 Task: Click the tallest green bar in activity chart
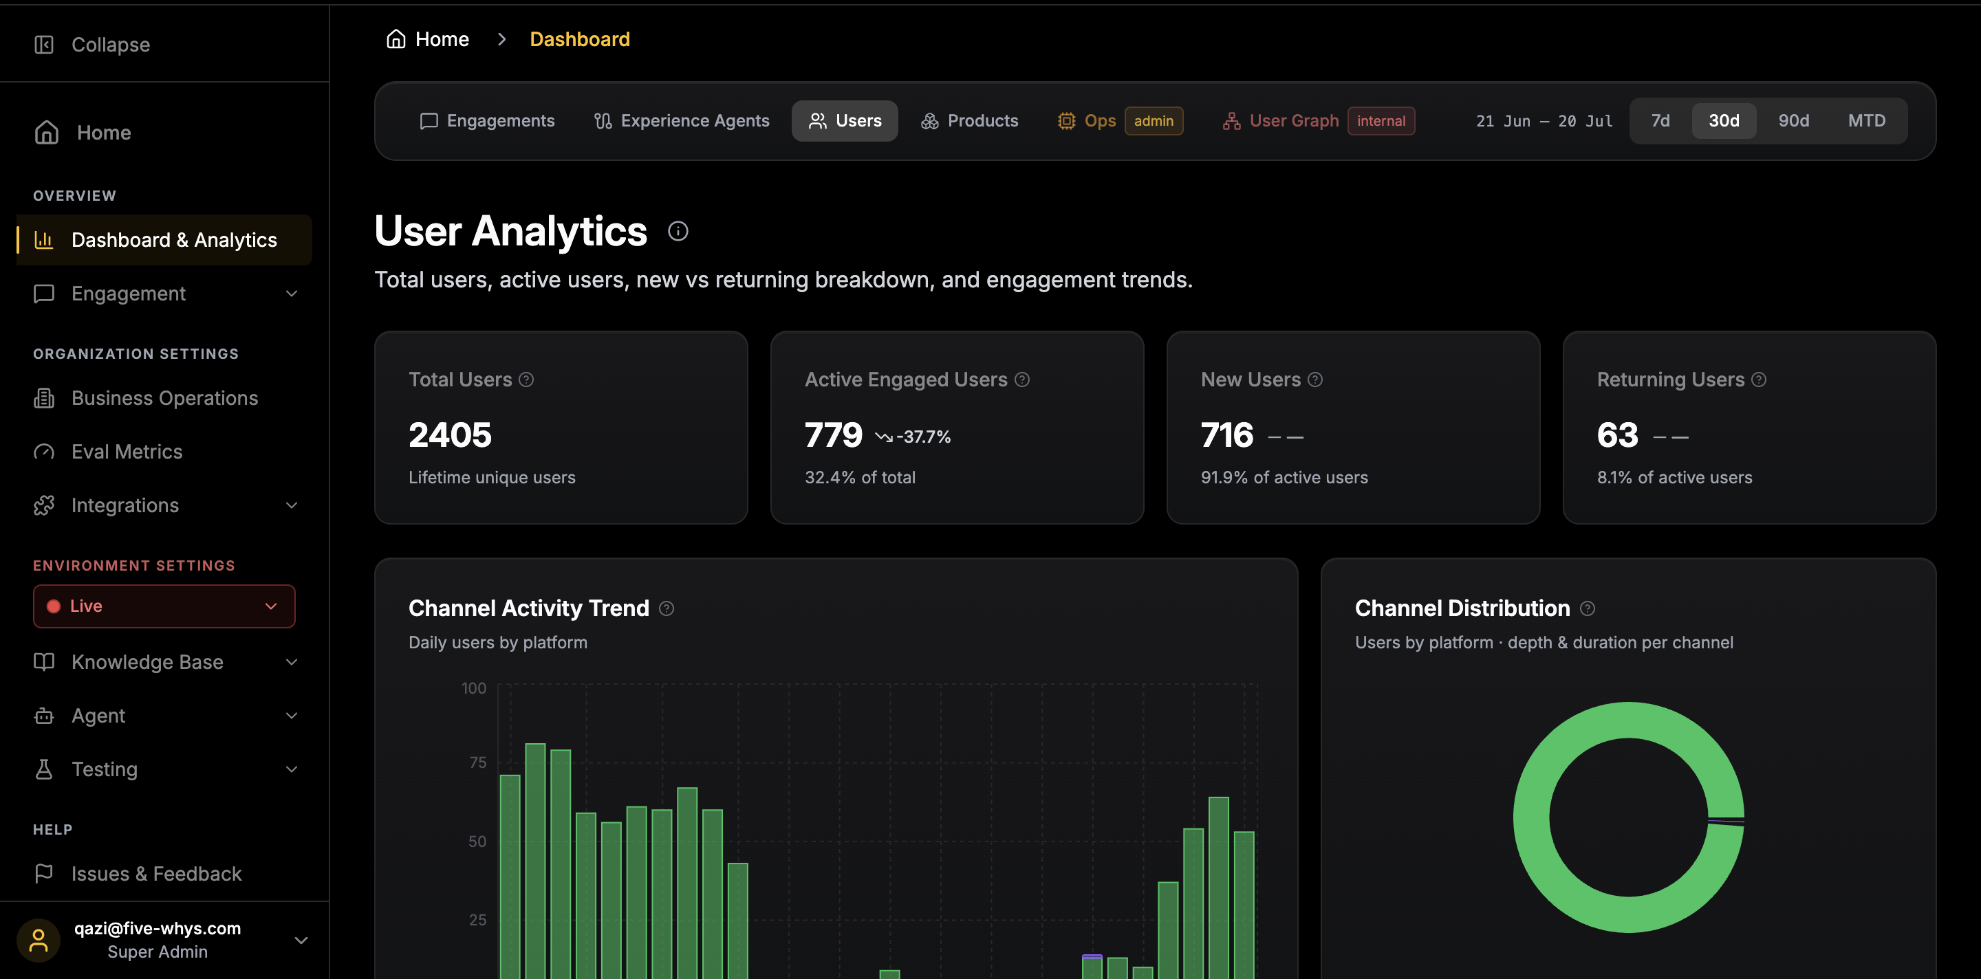tap(535, 861)
